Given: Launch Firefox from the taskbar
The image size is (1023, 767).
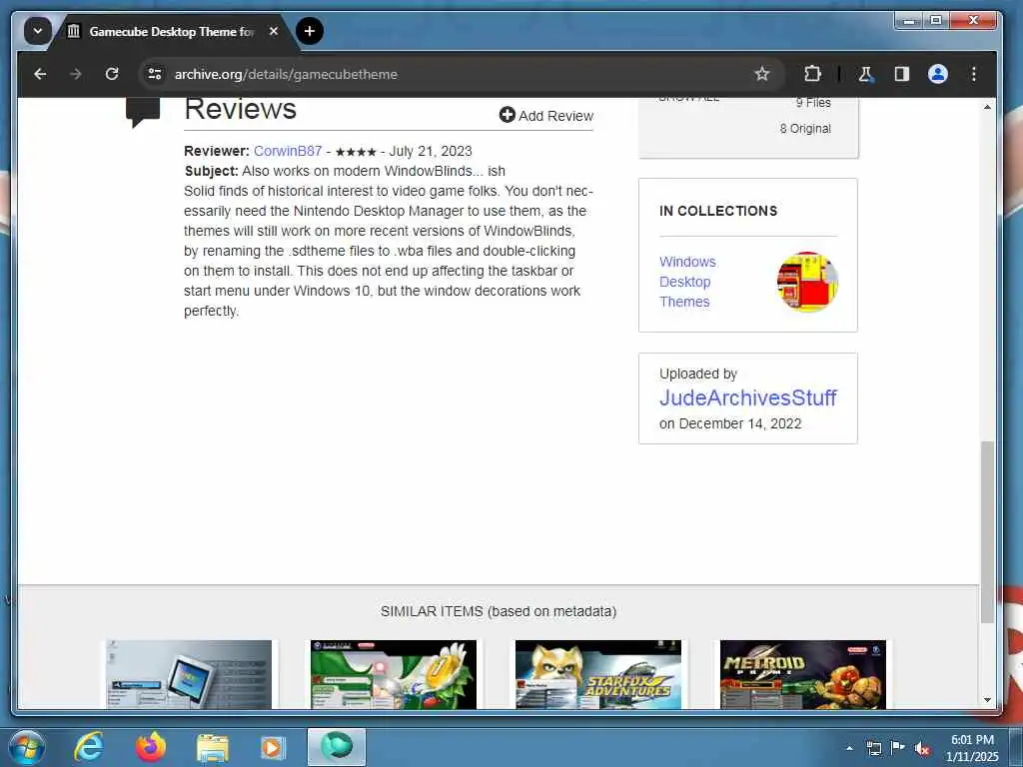Looking at the screenshot, I should click(x=151, y=747).
